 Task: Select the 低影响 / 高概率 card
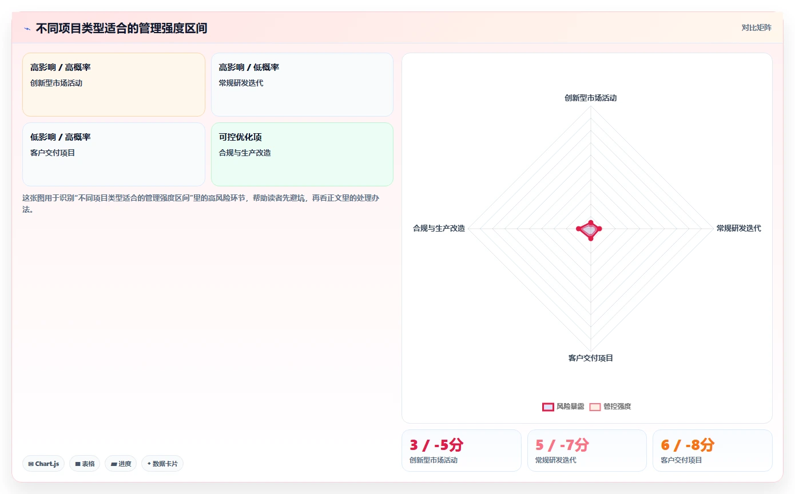click(114, 154)
